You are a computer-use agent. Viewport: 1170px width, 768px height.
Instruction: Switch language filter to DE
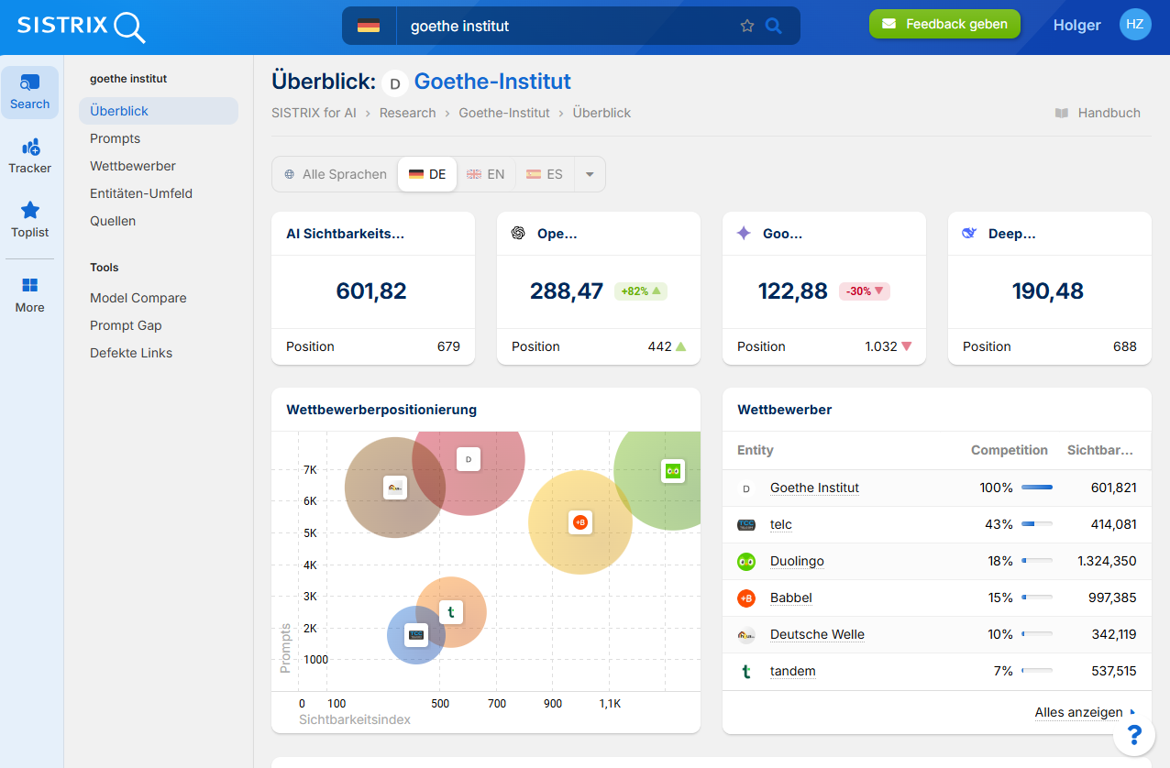coord(427,174)
